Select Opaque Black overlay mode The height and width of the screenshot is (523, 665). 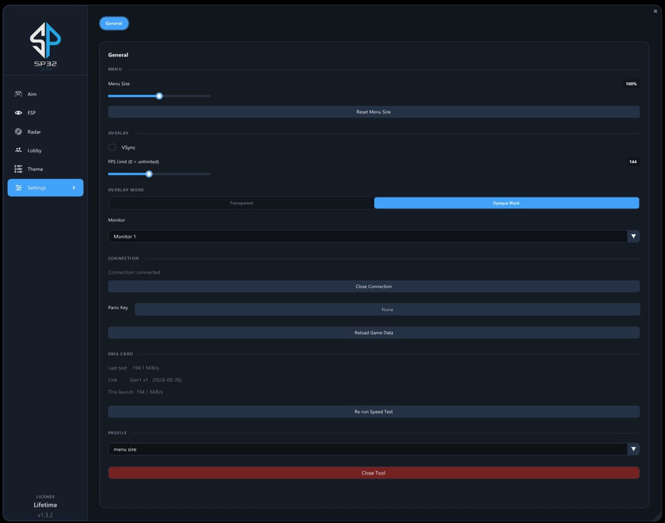[x=506, y=203]
